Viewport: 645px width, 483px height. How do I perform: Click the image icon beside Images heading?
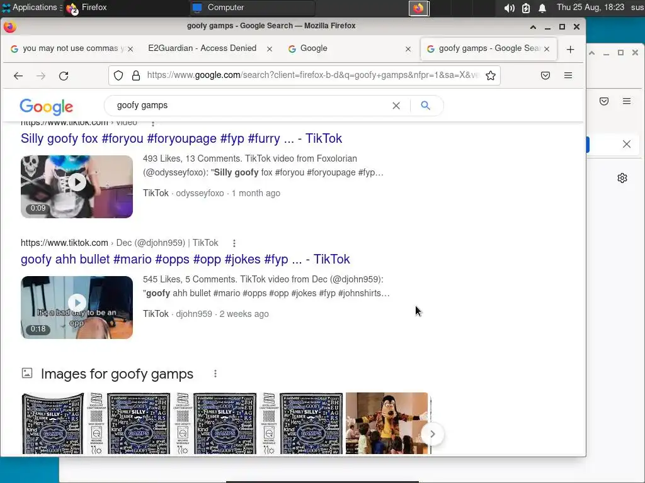[x=26, y=373]
